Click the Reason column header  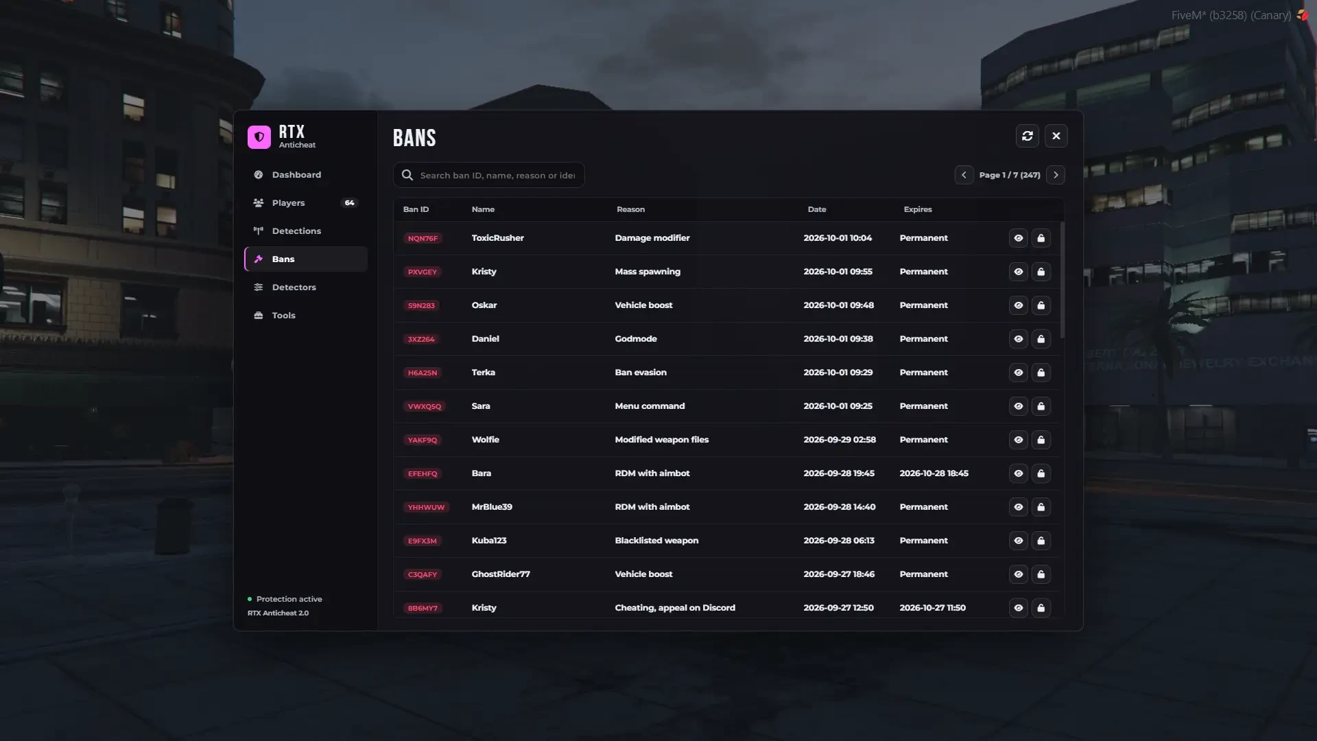click(630, 209)
